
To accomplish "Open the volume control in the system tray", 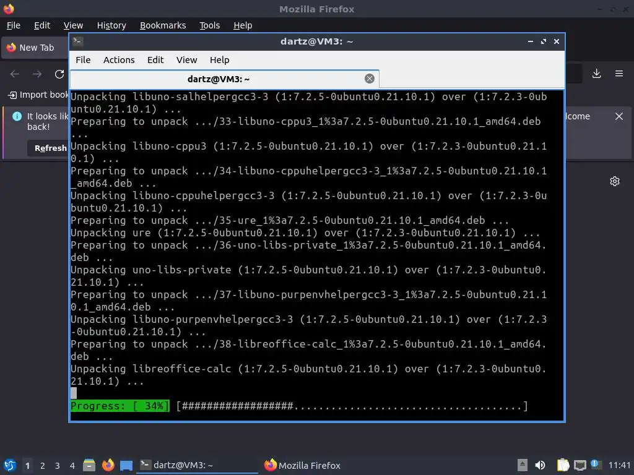I will pyautogui.click(x=540, y=465).
